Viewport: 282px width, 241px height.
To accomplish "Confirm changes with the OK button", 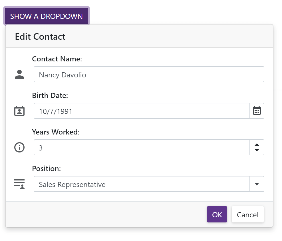I will click(x=217, y=214).
